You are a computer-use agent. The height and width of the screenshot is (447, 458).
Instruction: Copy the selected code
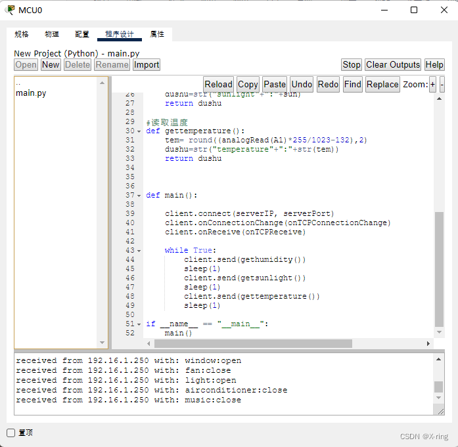[248, 84]
